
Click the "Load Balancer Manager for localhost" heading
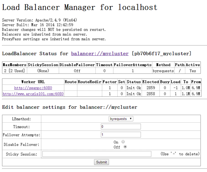80,7
